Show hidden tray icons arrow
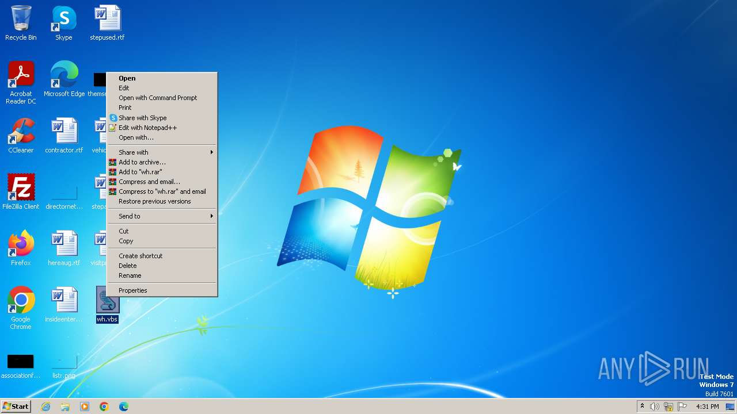 tap(642, 407)
